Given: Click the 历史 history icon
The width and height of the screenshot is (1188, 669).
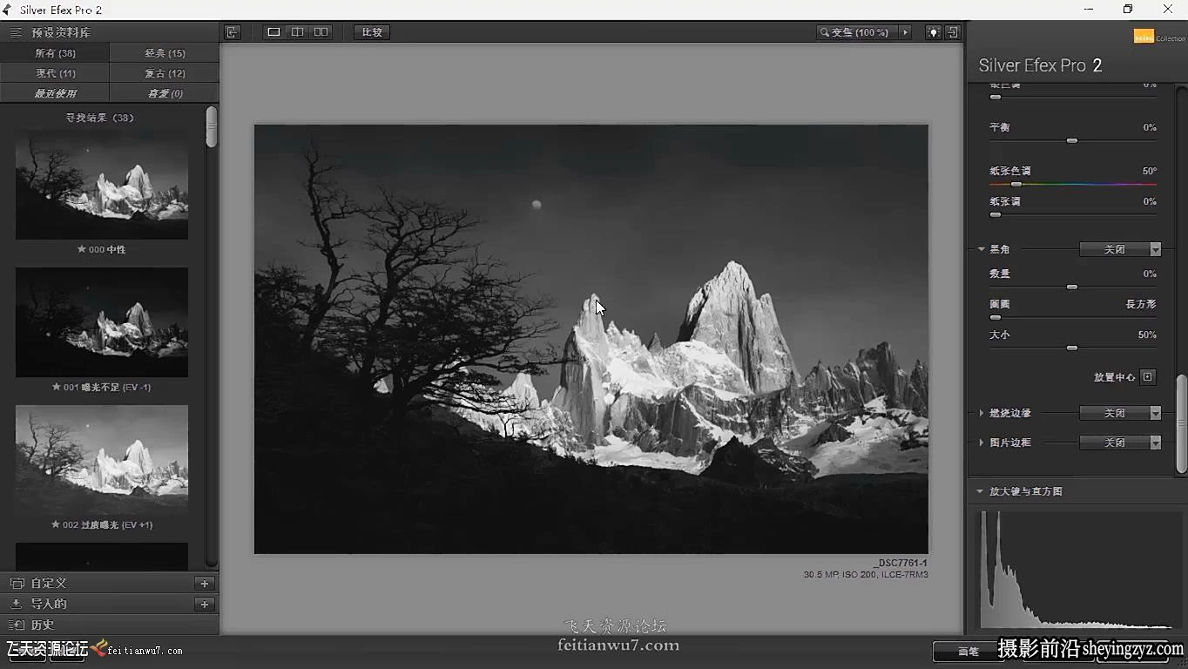Looking at the screenshot, I should (x=17, y=625).
